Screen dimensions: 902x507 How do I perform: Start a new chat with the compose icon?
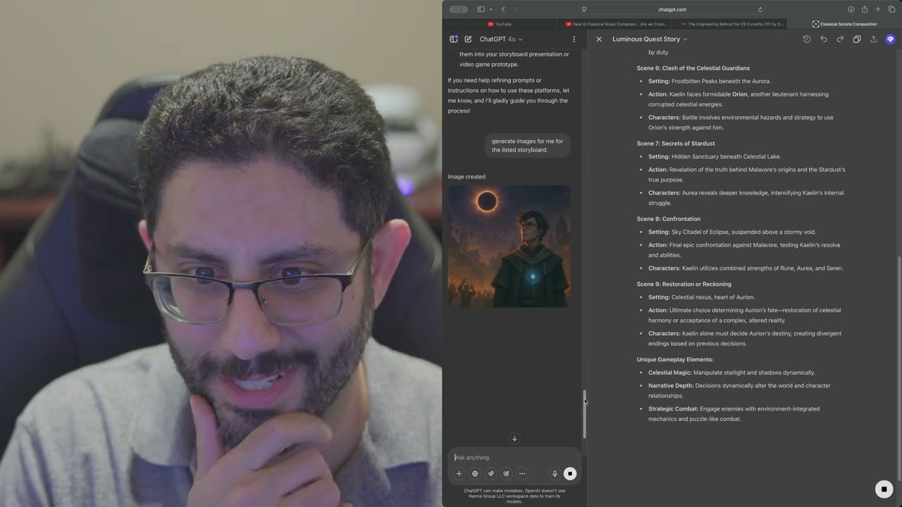tap(468, 39)
